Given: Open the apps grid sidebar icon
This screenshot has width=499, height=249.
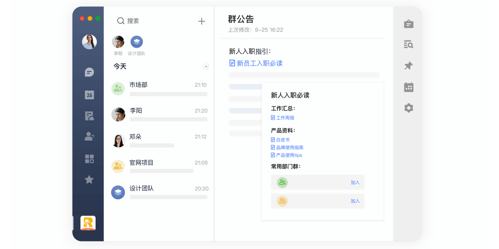Looking at the screenshot, I should click(x=90, y=159).
